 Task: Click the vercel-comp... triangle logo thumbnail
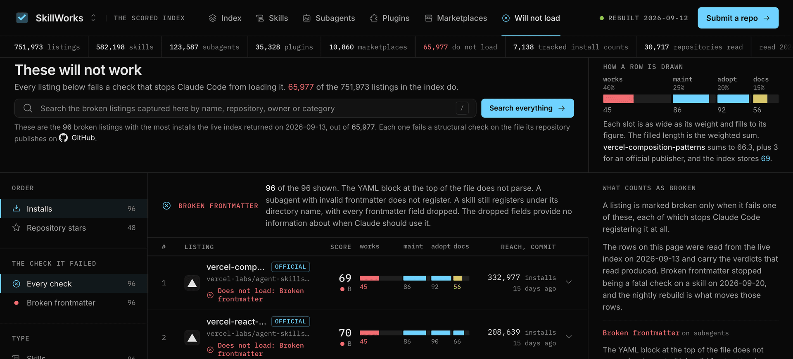click(x=192, y=283)
